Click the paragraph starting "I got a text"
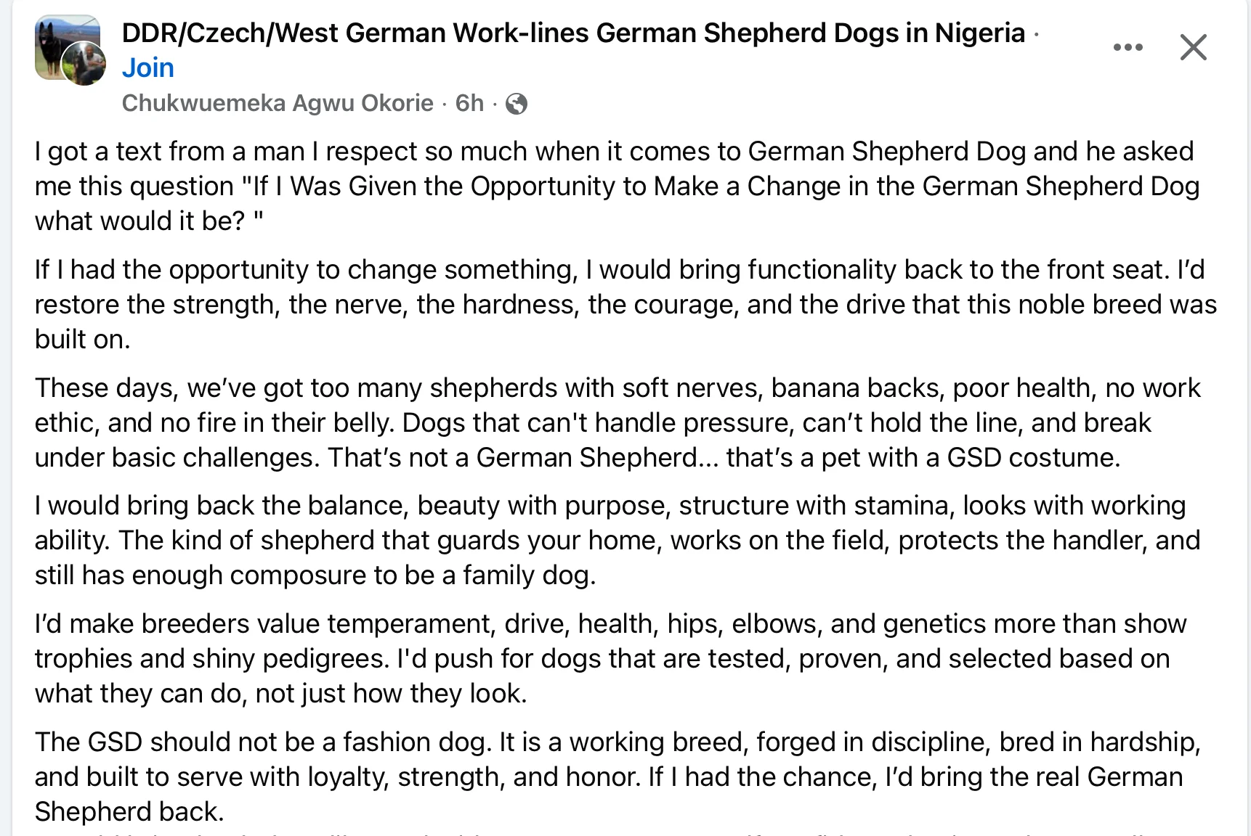The height and width of the screenshot is (836, 1251). click(x=618, y=186)
